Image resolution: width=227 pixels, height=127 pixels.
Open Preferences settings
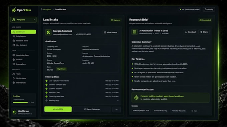(21, 83)
